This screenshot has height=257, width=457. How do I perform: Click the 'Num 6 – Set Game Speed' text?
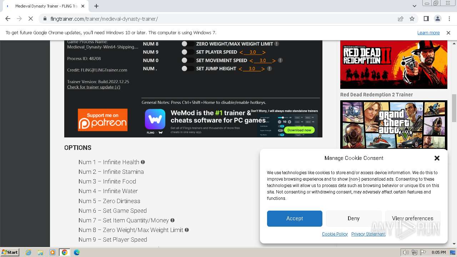112,211
